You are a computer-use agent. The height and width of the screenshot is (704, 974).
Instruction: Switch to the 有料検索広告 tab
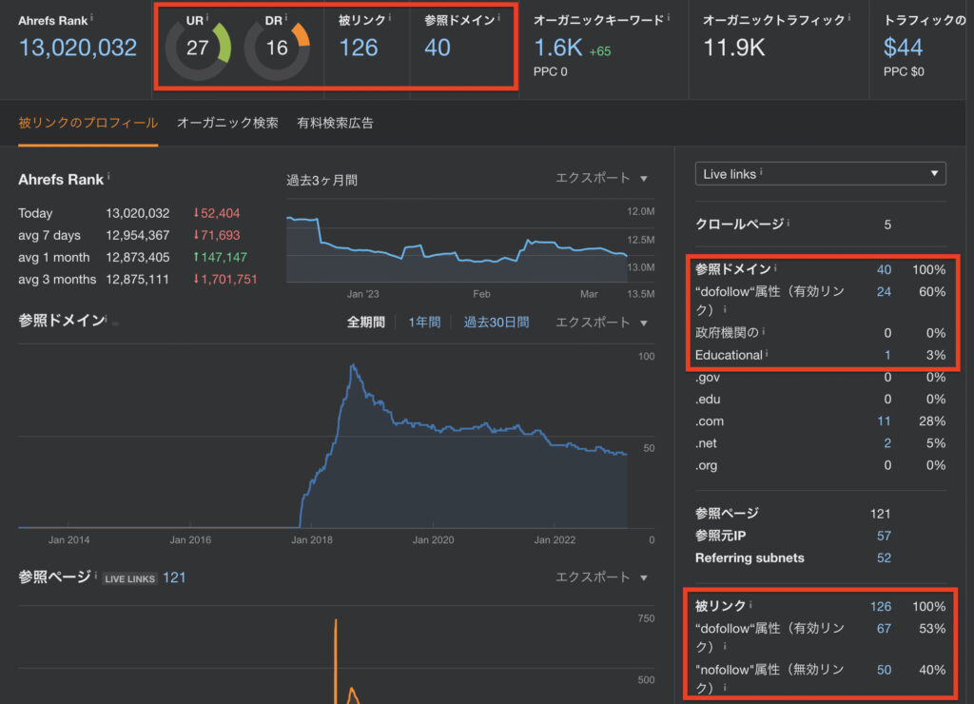tap(335, 123)
